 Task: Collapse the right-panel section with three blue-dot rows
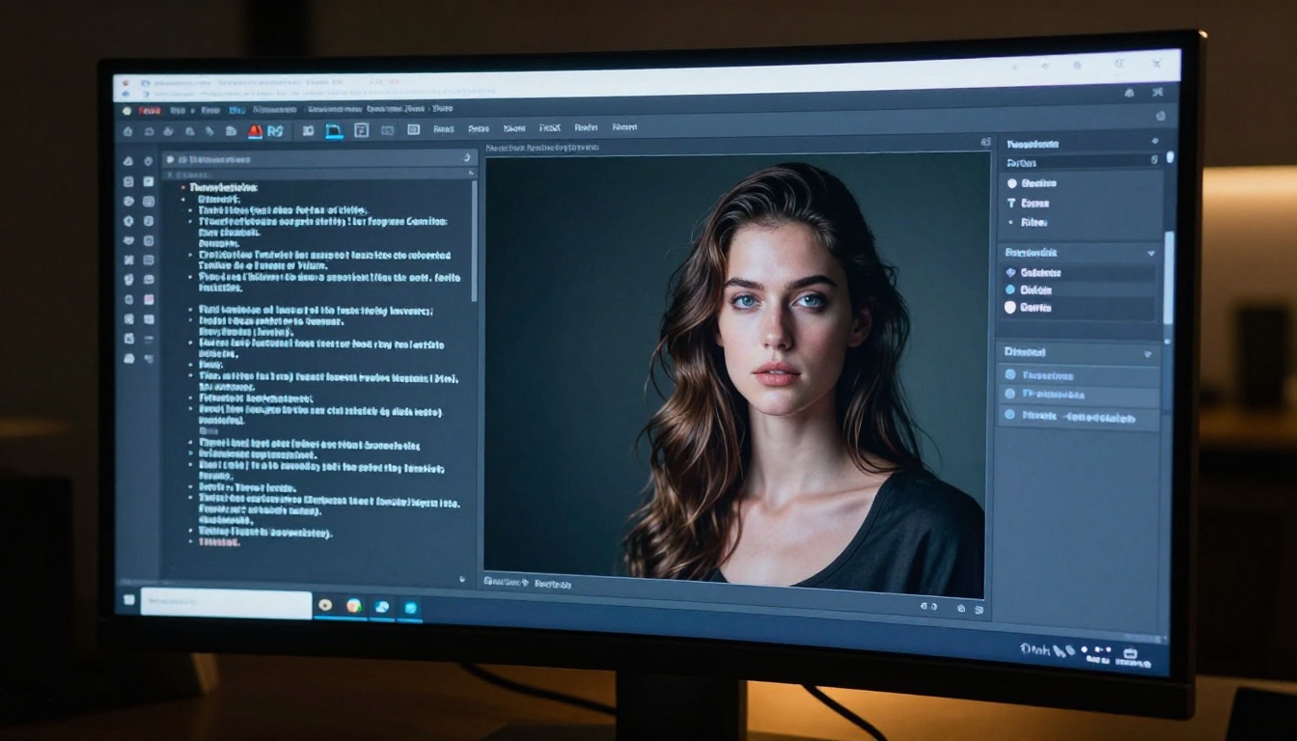tap(1147, 354)
